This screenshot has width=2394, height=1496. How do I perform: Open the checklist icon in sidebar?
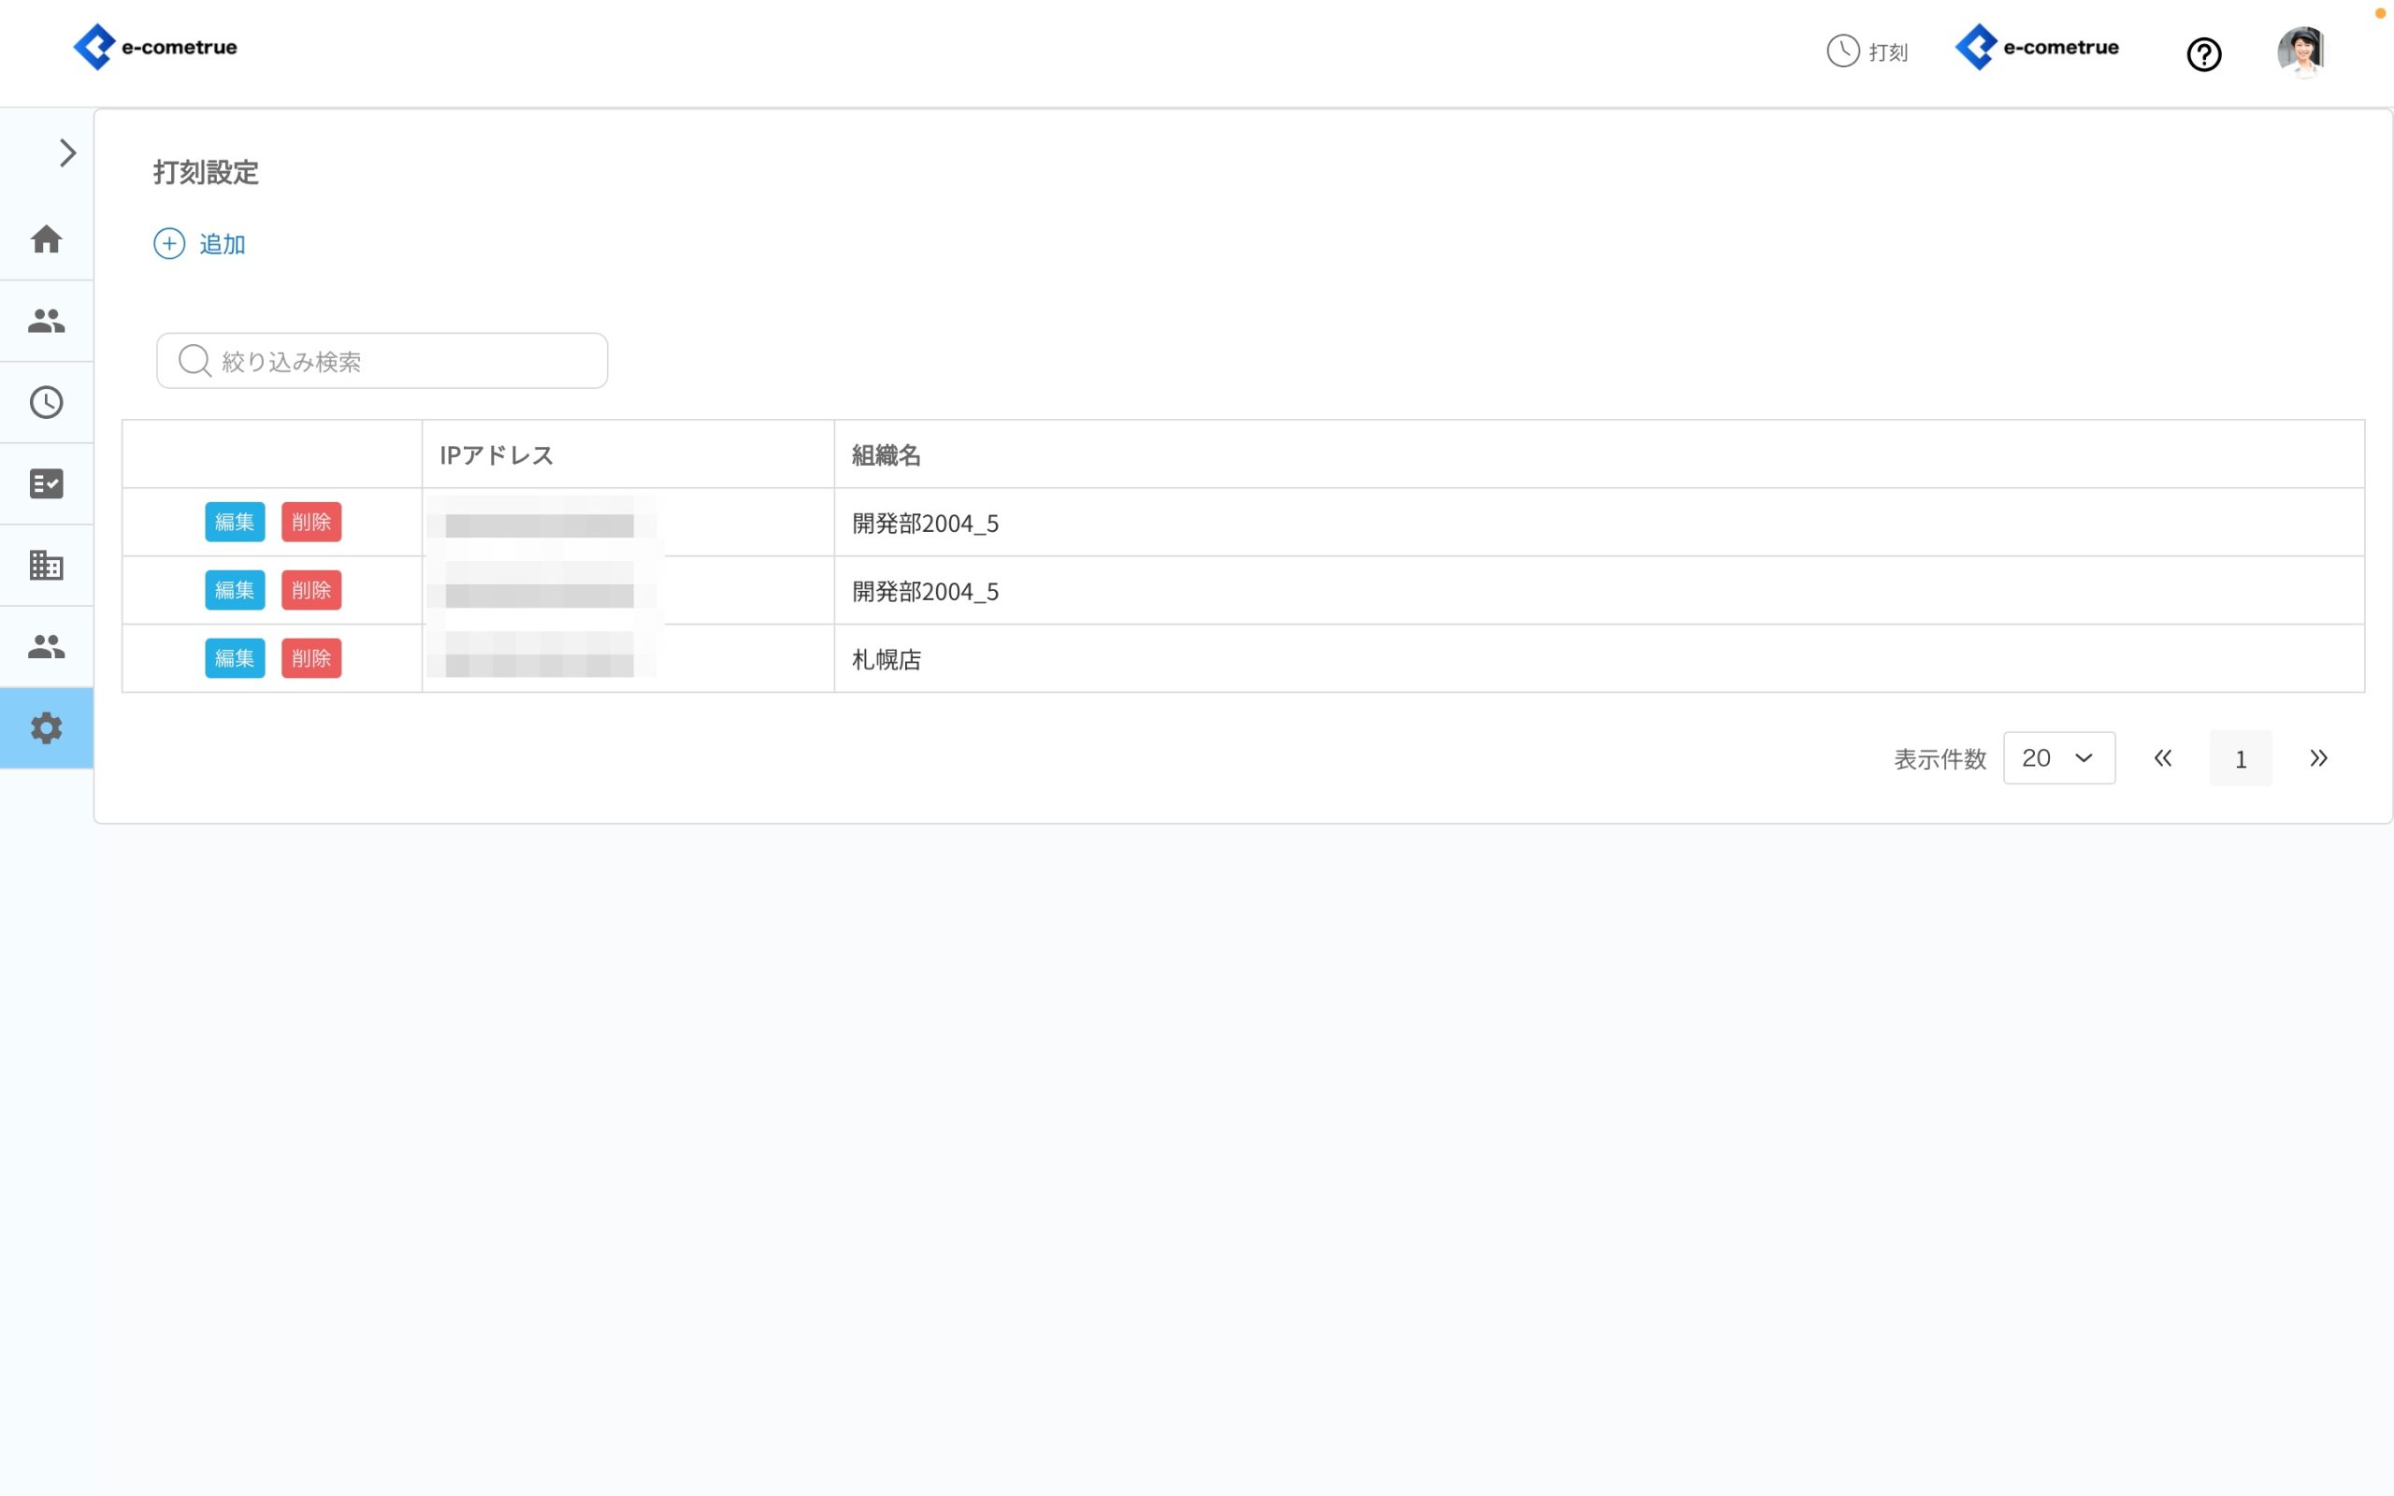[x=47, y=483]
